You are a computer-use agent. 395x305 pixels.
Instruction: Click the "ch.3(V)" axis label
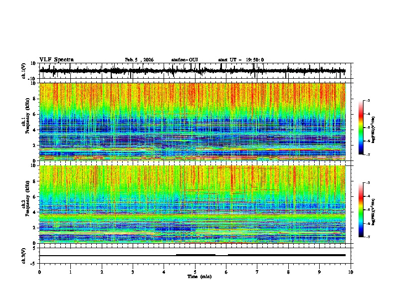24,256
